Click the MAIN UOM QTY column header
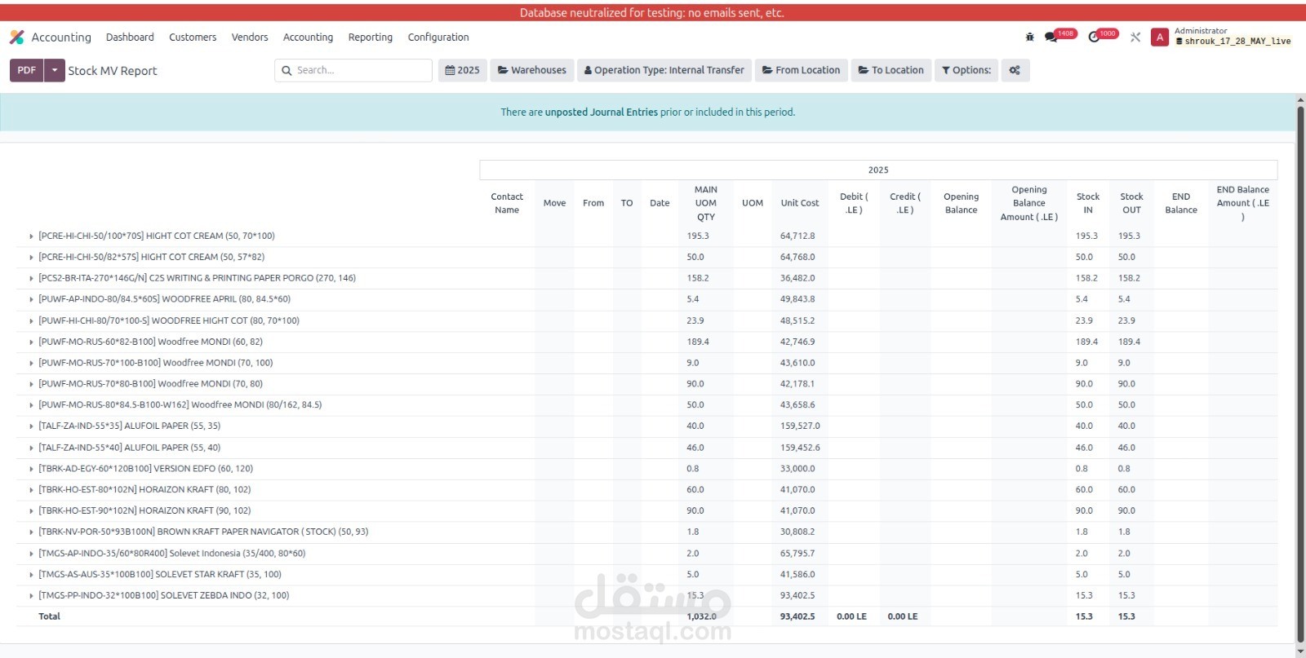The width and height of the screenshot is (1306, 658). click(706, 203)
